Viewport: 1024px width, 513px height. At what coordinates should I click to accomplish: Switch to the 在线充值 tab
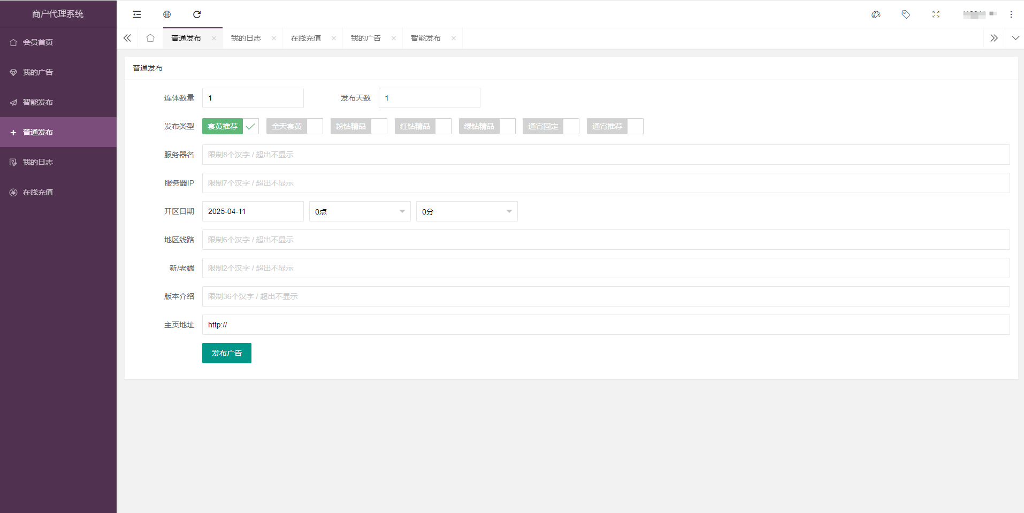pyautogui.click(x=306, y=38)
